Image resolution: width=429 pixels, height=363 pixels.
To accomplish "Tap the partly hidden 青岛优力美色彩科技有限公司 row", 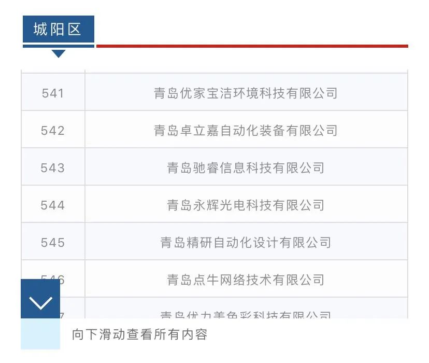I will pos(246,314).
